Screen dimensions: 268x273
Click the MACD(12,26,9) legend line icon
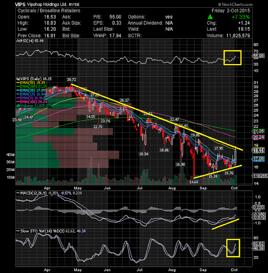(18, 193)
